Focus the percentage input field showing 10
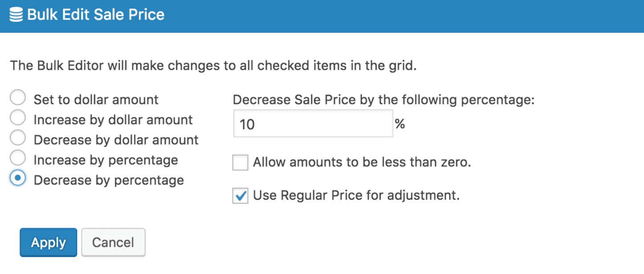644x274 pixels. (313, 124)
